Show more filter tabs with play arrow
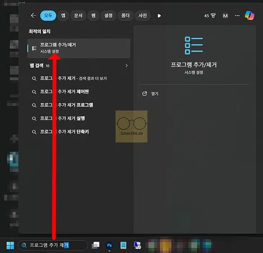263x253 pixels. click(x=159, y=16)
